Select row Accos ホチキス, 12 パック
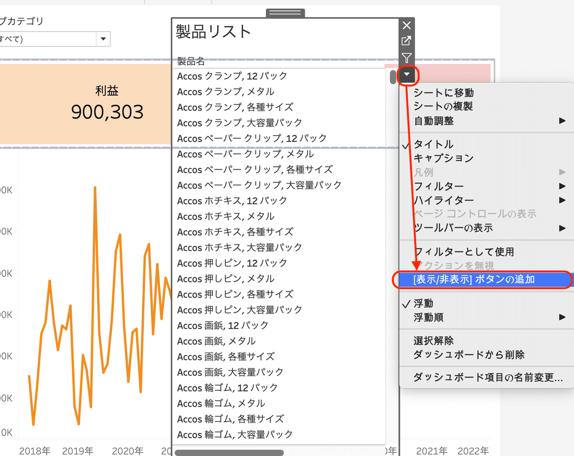This screenshot has width=574, height=456. point(232,201)
